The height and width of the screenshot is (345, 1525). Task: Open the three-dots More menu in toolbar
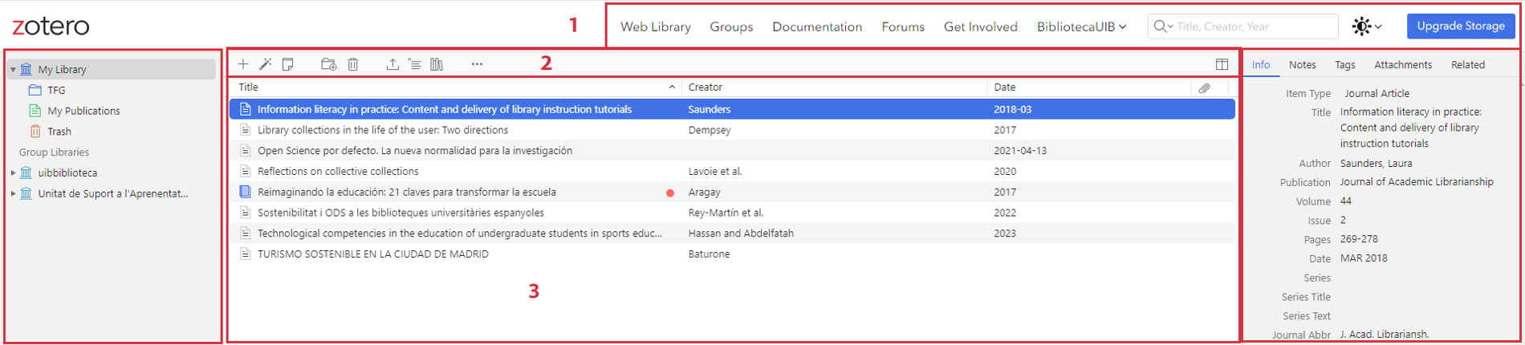point(477,64)
